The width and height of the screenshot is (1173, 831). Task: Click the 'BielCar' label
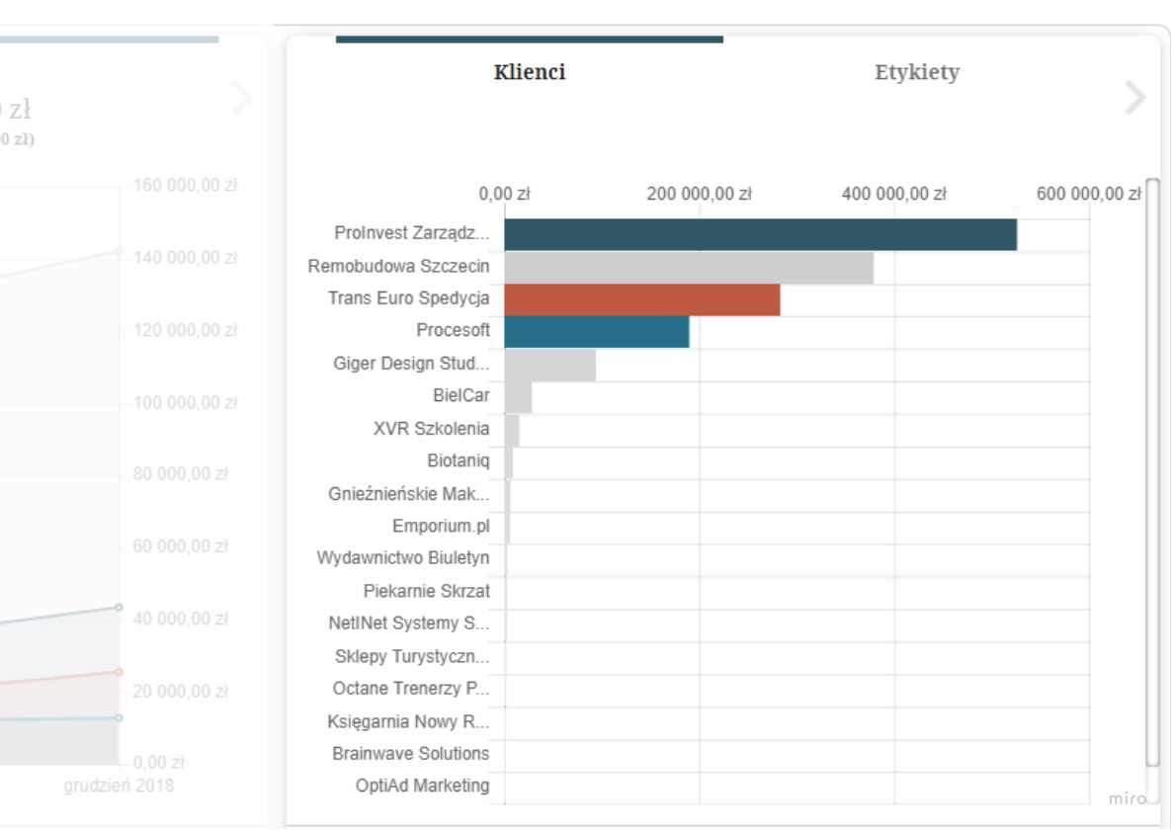coord(461,395)
